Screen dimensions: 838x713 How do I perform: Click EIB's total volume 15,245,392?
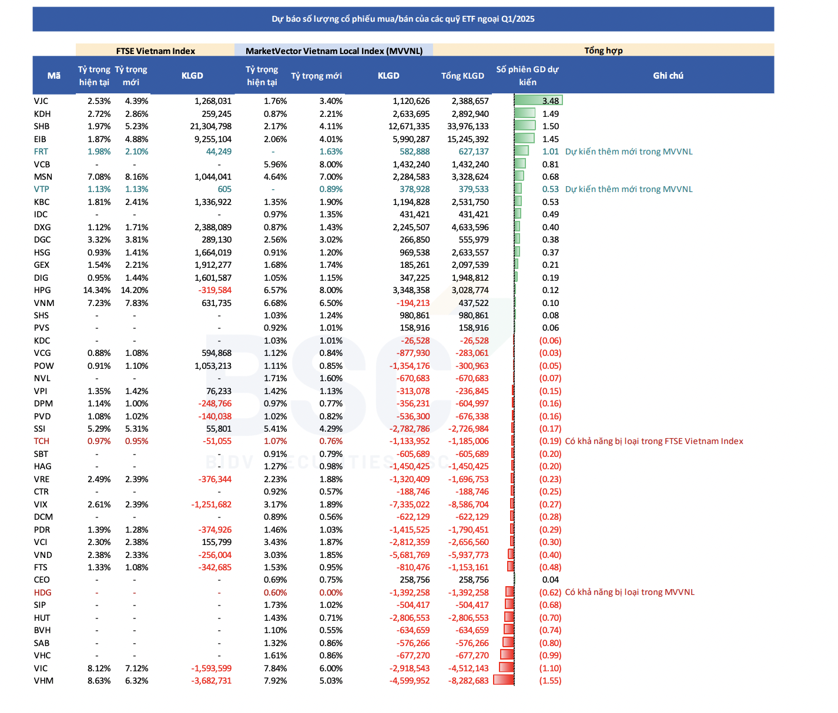pos(468,139)
